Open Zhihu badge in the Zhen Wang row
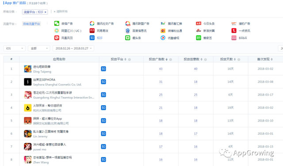 (103, 159)
